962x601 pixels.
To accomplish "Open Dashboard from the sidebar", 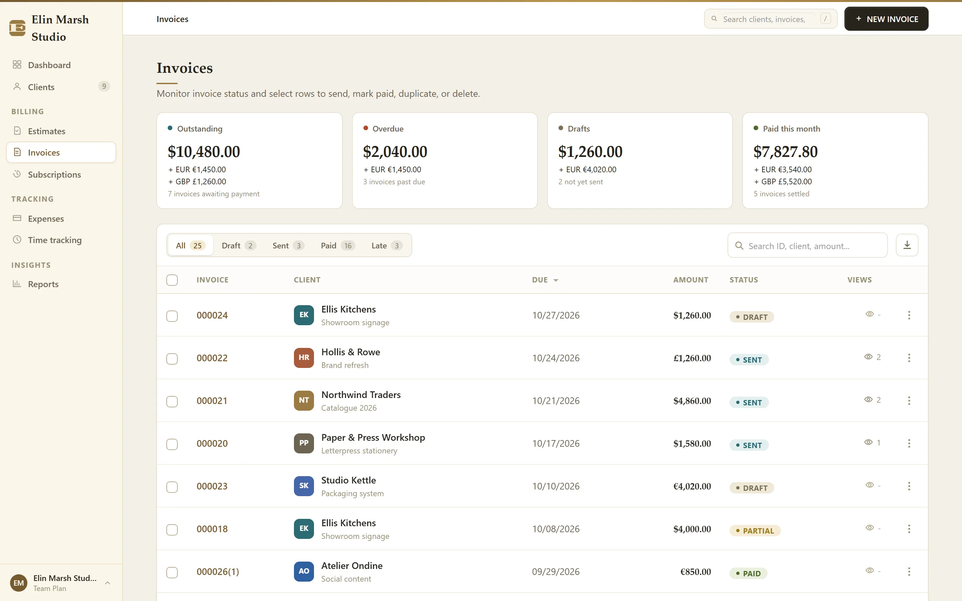I will pyautogui.click(x=61, y=65).
